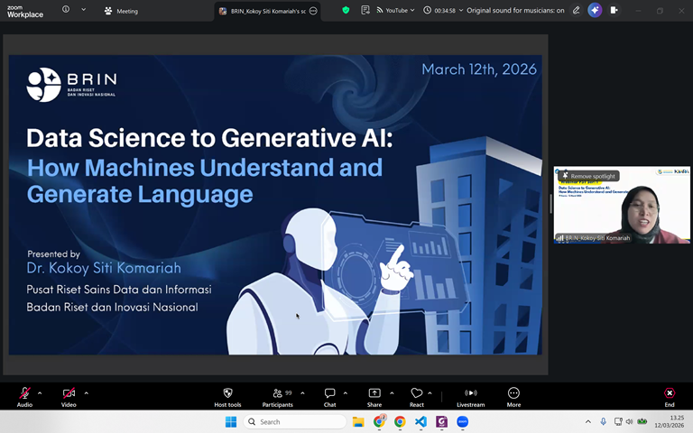Open the Participants panel
This screenshot has width=693, height=433.
point(277,393)
